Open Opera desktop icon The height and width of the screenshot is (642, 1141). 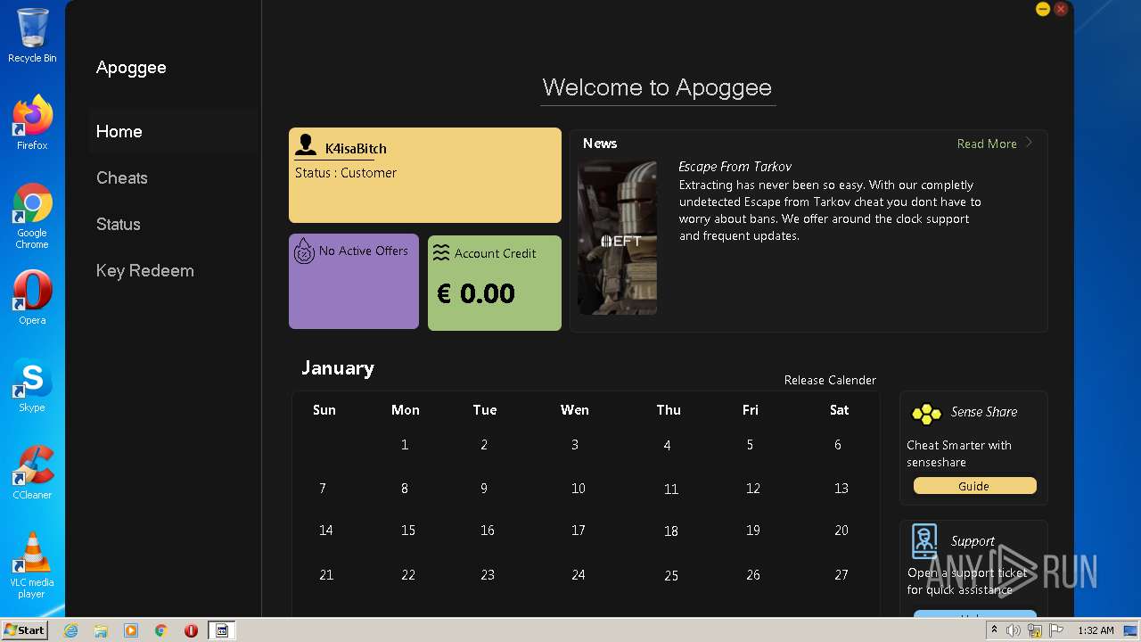click(32, 298)
